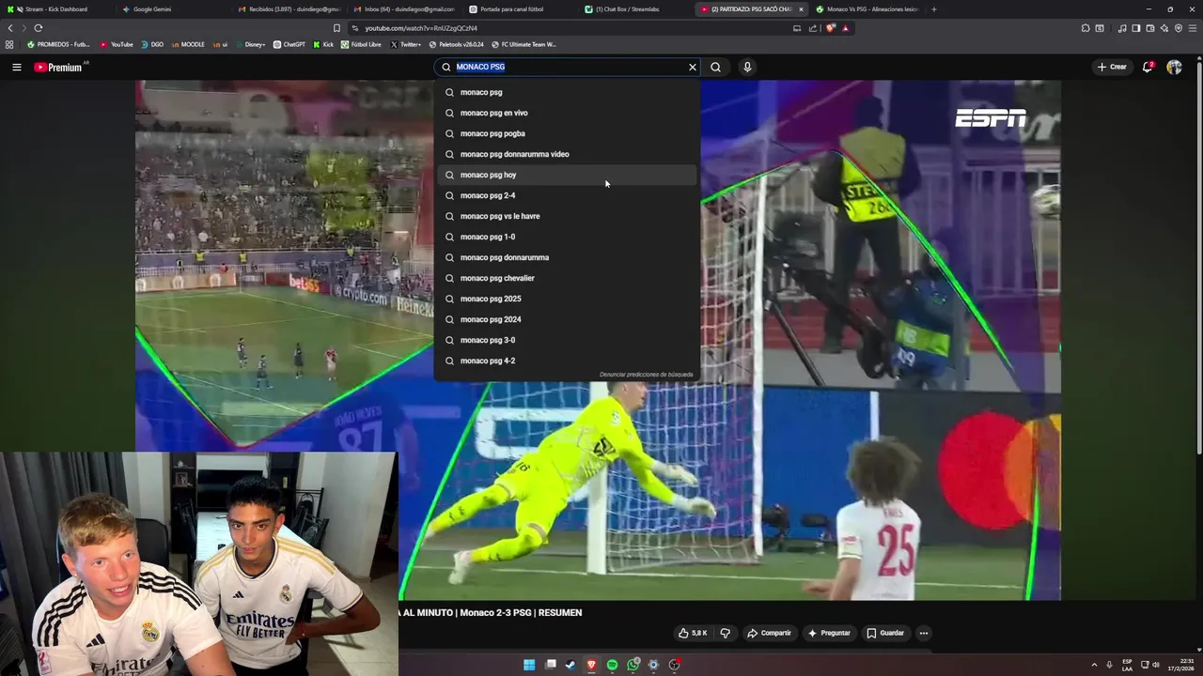Open the YouTube guide hamburger menu
This screenshot has width=1203, height=676.
point(16,67)
